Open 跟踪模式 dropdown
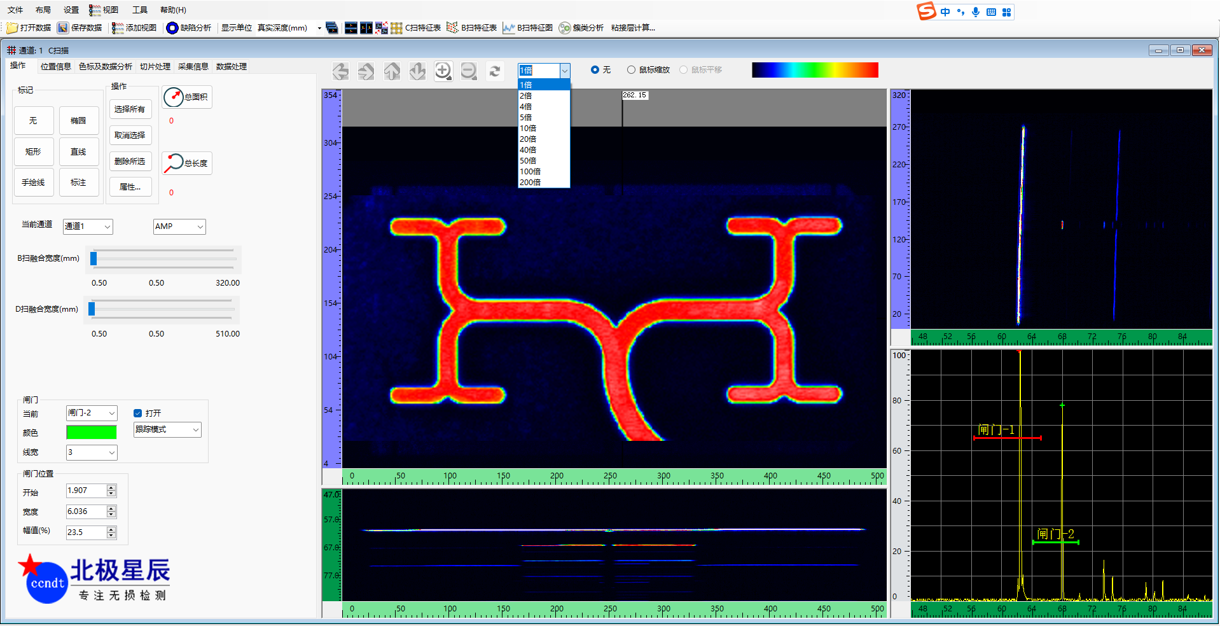Viewport: 1220px width, 626px height. 167,429
